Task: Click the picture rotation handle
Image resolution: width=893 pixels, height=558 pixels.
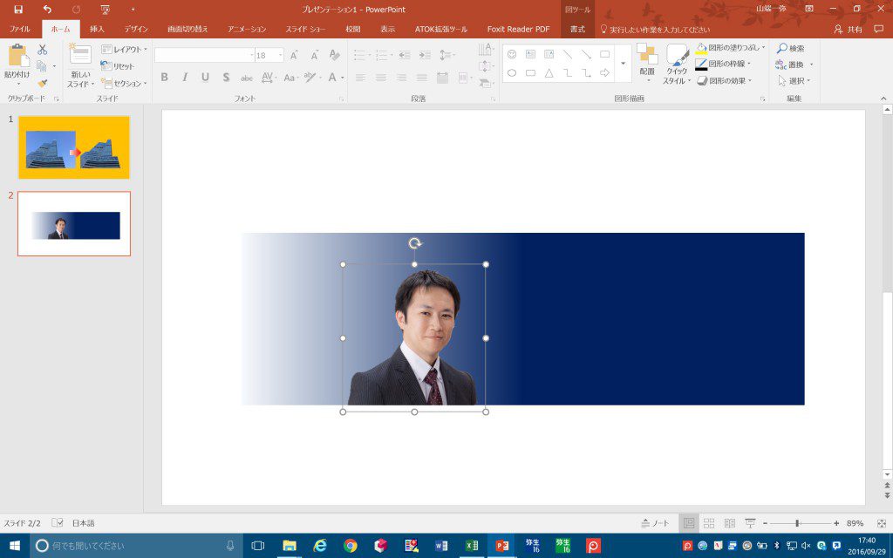Action: (415, 244)
